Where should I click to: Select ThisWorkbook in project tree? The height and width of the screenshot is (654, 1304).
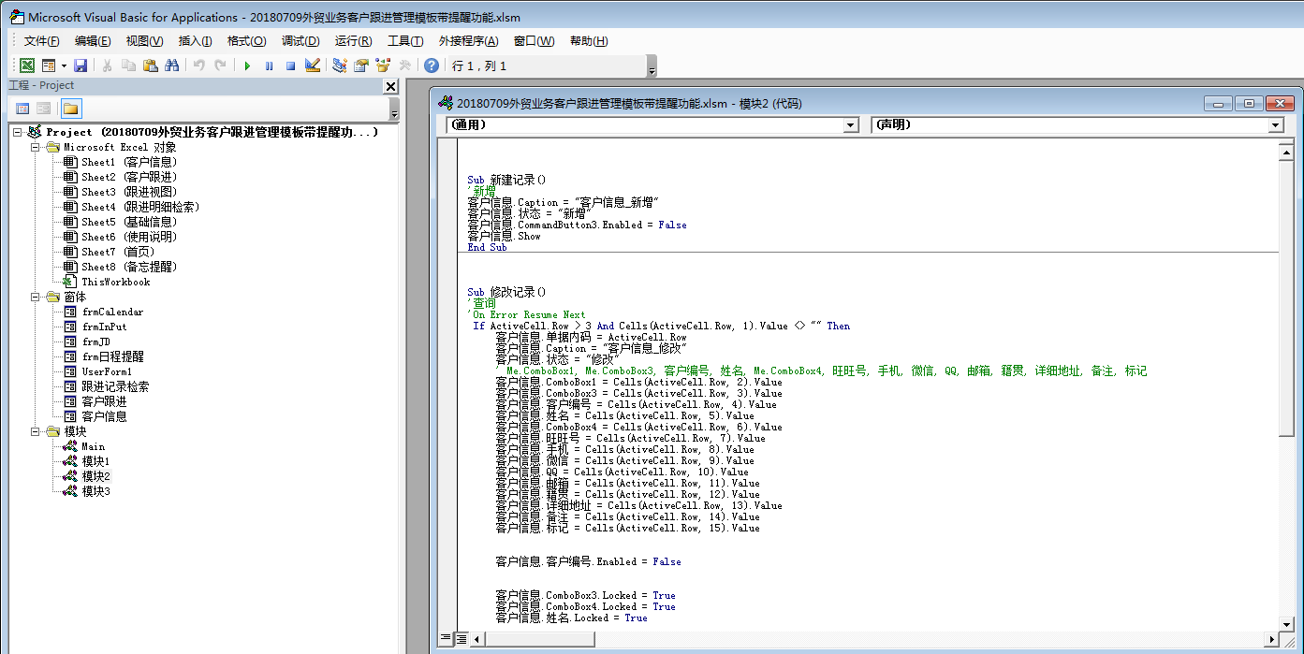tap(115, 282)
